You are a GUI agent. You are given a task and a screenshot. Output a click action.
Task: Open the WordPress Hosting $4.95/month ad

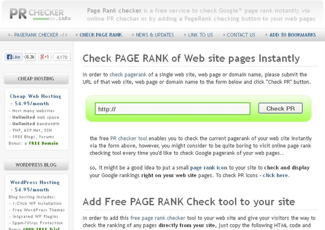point(36,186)
